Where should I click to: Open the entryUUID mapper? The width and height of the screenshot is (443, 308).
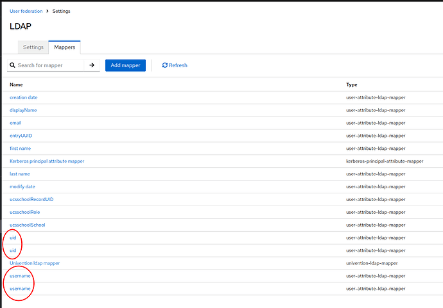[21, 136]
